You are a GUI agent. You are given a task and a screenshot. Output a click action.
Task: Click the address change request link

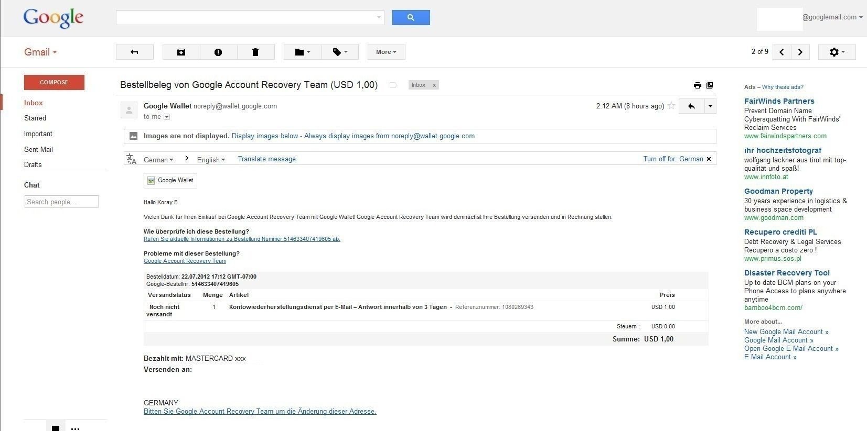pos(260,411)
